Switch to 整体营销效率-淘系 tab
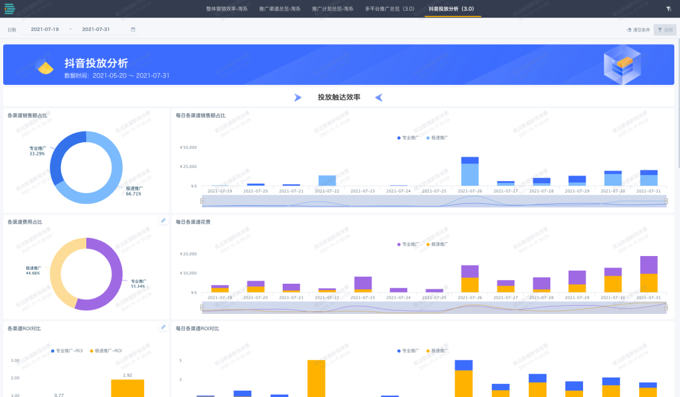The width and height of the screenshot is (680, 397). point(227,9)
